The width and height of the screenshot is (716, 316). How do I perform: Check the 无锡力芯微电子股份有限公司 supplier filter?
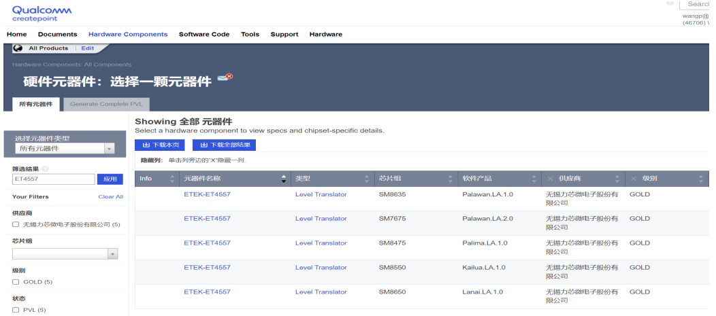[16, 224]
